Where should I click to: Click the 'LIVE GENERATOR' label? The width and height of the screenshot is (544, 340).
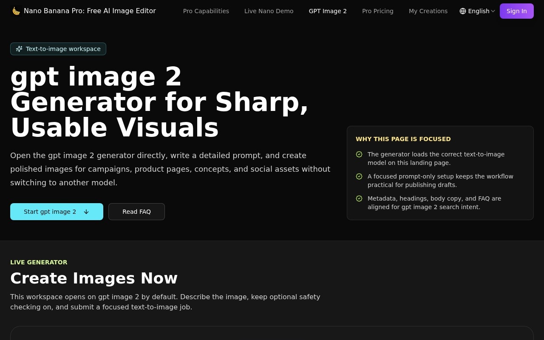39,262
